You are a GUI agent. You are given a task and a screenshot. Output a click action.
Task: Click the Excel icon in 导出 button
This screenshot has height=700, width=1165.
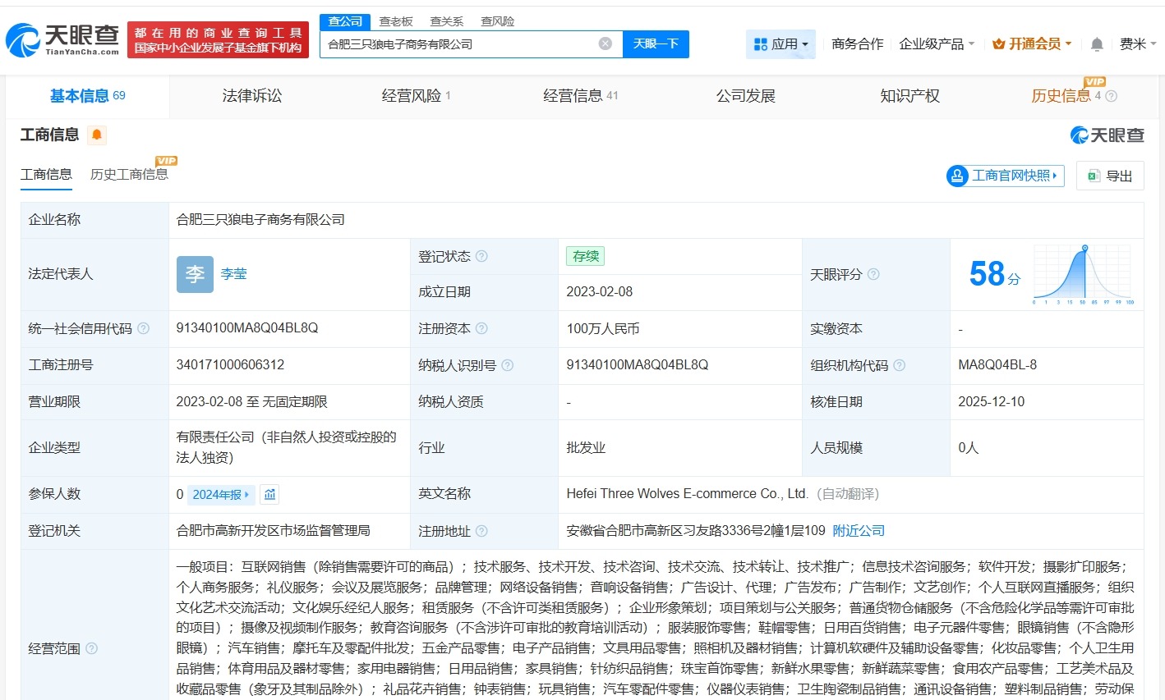(1093, 176)
